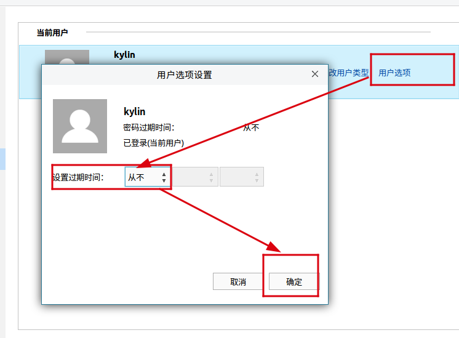Click the 改用户类型 link
The height and width of the screenshot is (338, 459).
pyautogui.click(x=348, y=73)
